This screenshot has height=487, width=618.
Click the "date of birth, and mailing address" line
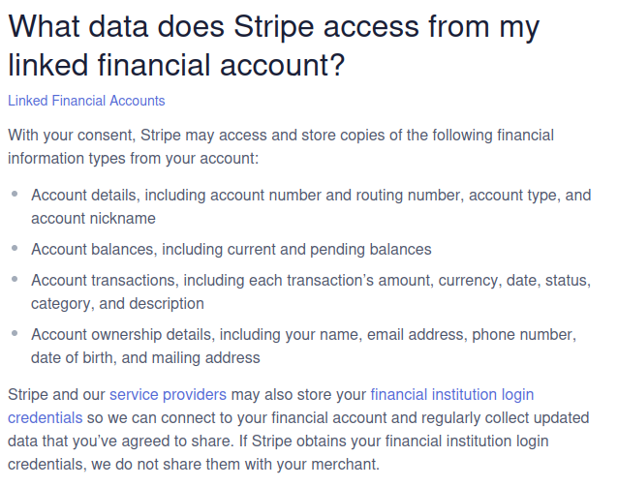tap(145, 358)
